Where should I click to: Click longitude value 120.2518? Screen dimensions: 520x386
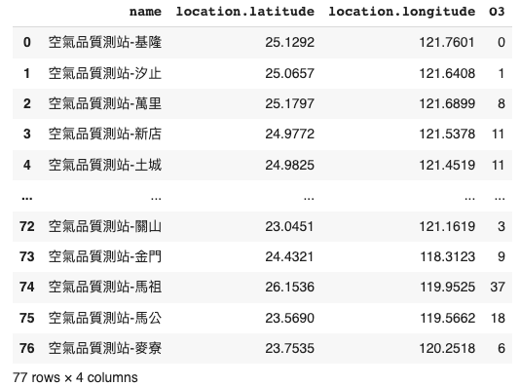tap(447, 348)
